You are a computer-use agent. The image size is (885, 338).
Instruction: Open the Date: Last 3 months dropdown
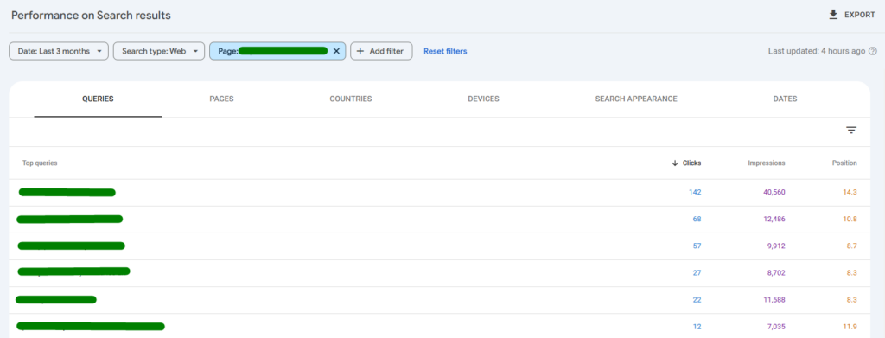[59, 51]
